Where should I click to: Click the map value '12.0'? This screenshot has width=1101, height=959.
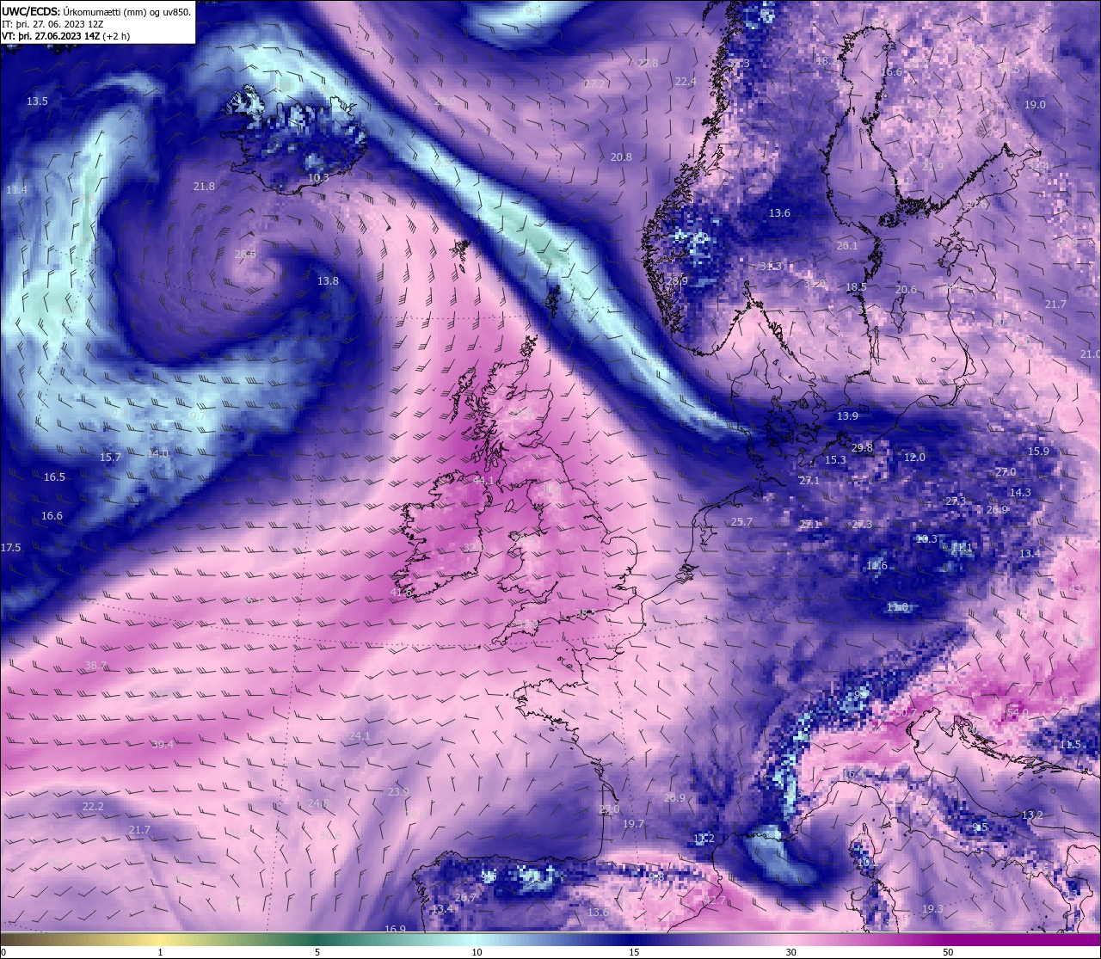click(x=914, y=457)
